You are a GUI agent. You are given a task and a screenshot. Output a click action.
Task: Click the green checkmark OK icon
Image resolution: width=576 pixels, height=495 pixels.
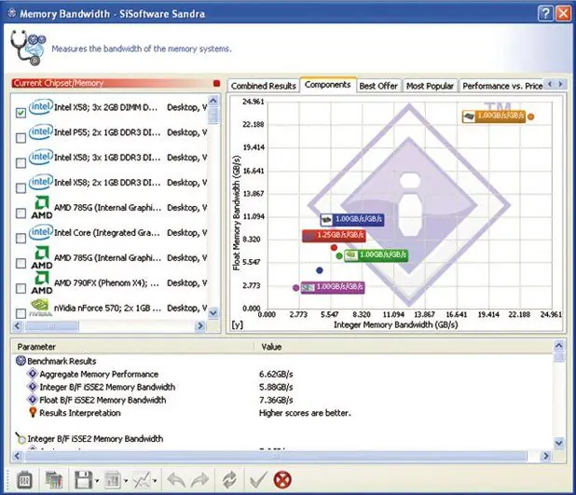click(x=258, y=480)
